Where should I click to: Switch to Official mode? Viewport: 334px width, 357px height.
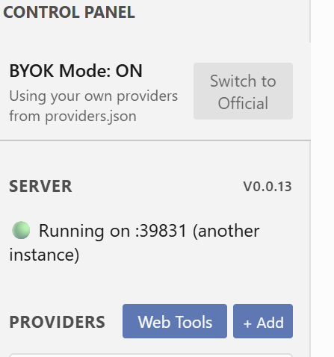coord(243,91)
